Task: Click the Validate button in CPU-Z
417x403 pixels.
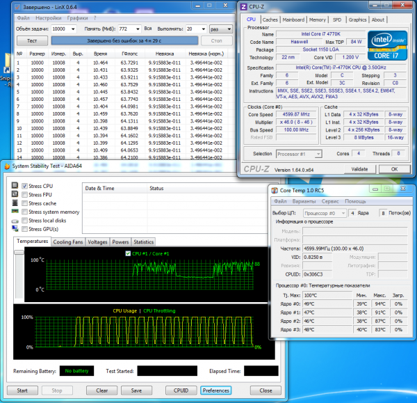Action: pos(359,168)
